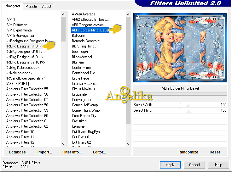Click the Cancel button
Screen dimensions: 232x172
(194, 165)
